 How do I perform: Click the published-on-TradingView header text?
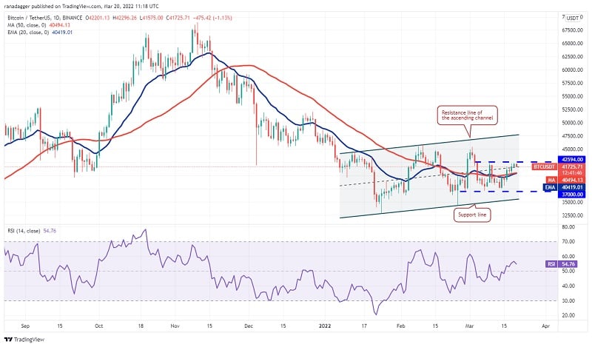81,6
